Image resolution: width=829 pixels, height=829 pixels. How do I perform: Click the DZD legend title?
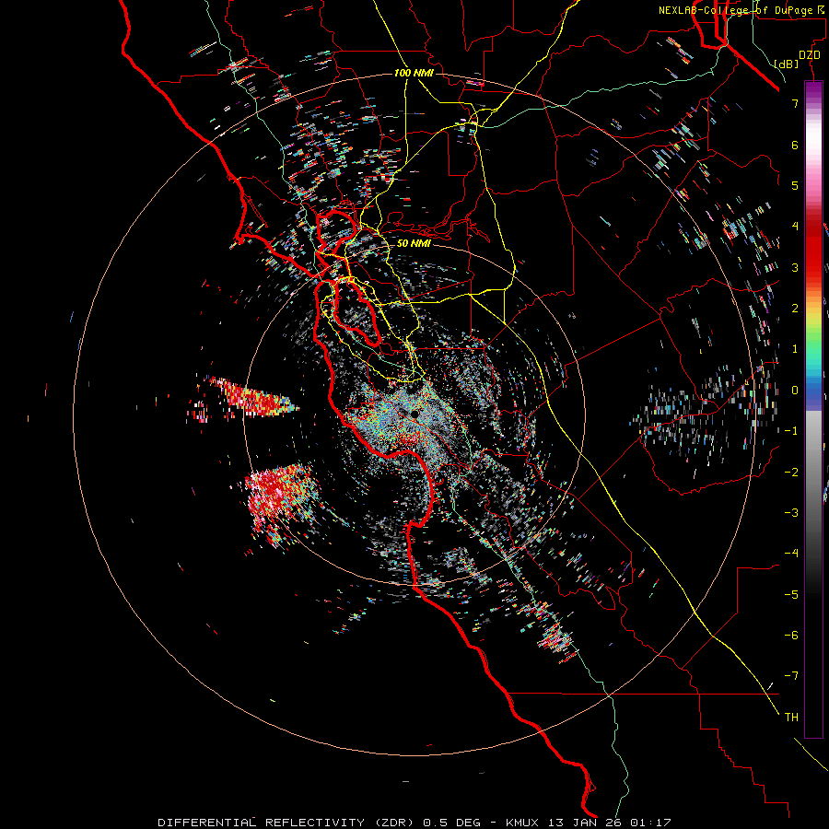(x=810, y=55)
